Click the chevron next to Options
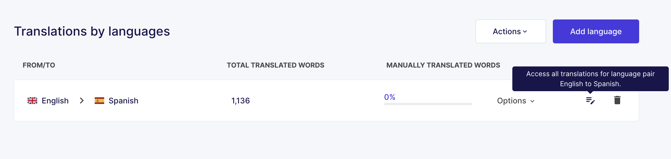 (x=532, y=101)
